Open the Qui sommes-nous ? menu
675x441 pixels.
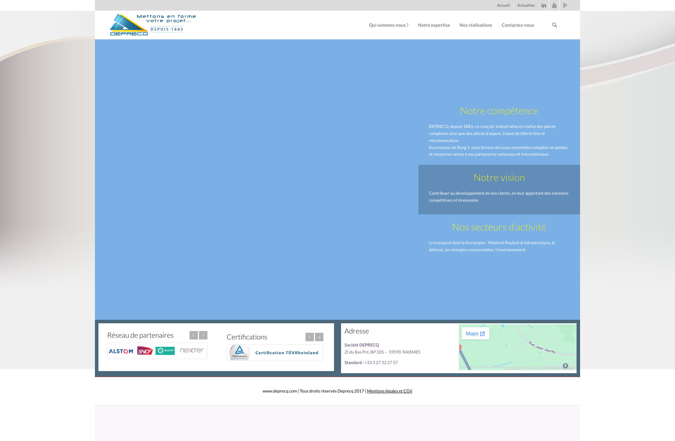[389, 25]
